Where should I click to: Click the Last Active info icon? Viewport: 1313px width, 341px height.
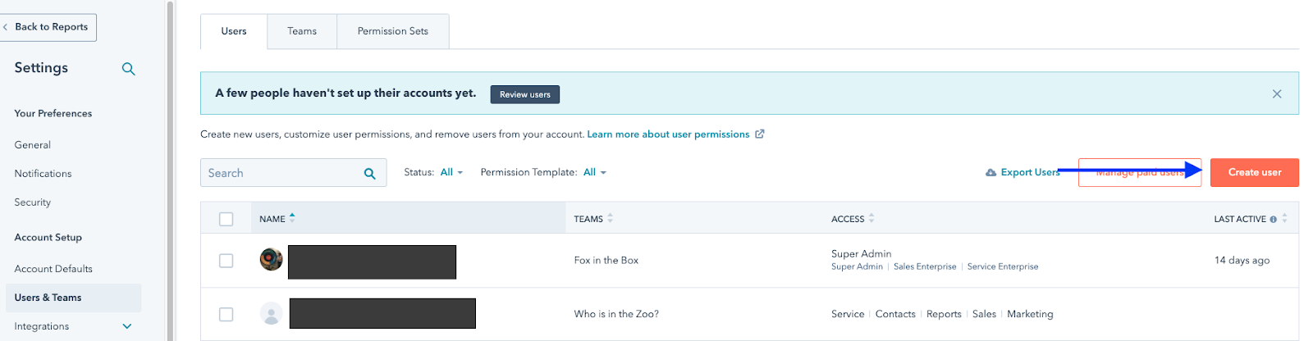[1273, 220]
